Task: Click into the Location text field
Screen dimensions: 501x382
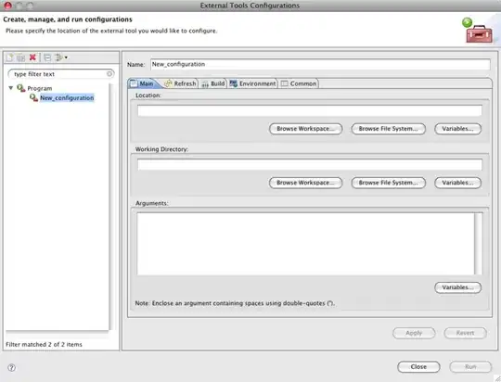Action: (310, 111)
